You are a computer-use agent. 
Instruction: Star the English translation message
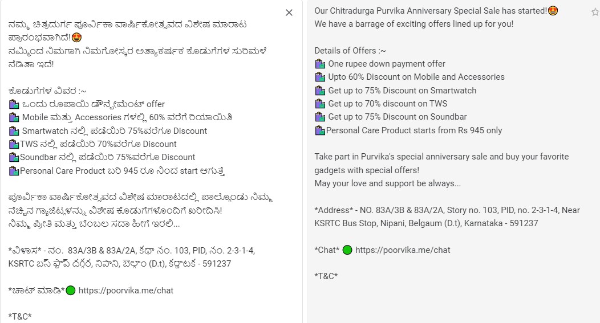(x=595, y=13)
